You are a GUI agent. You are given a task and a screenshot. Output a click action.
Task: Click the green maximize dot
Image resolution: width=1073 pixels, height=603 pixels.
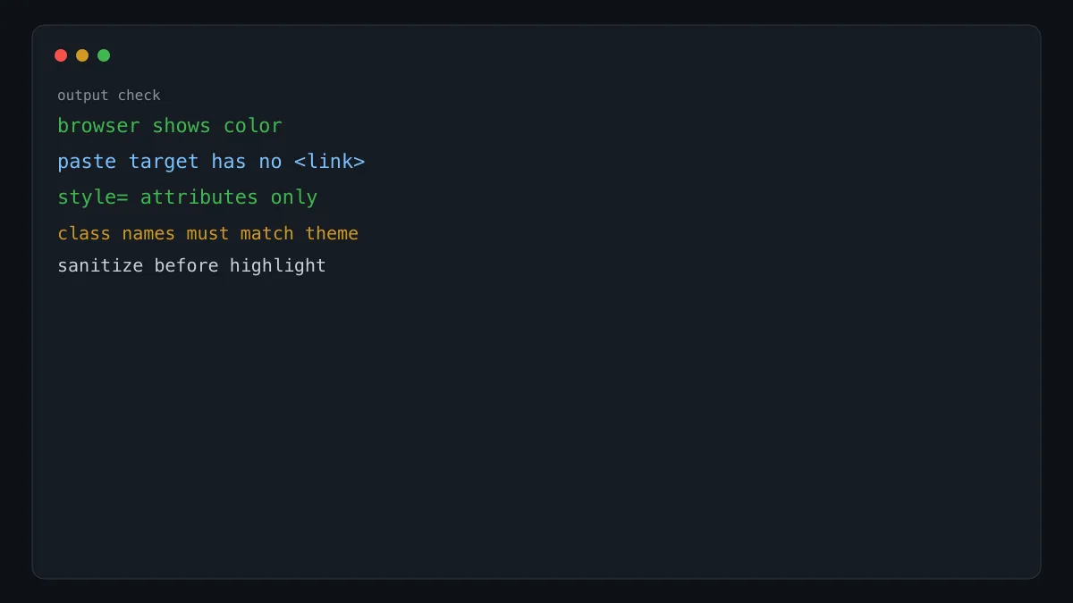pos(104,55)
